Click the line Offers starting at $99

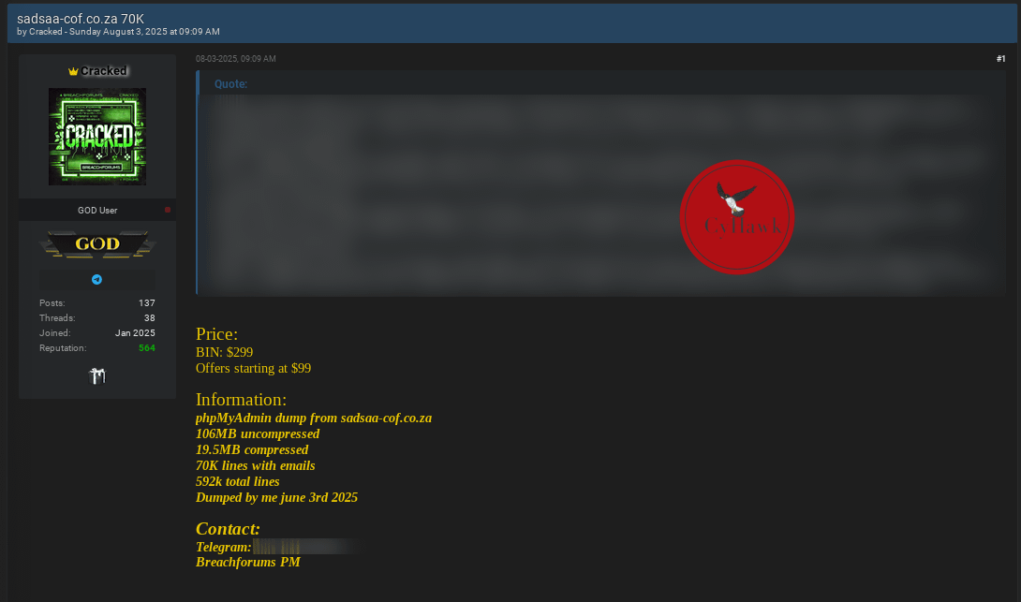pos(253,368)
